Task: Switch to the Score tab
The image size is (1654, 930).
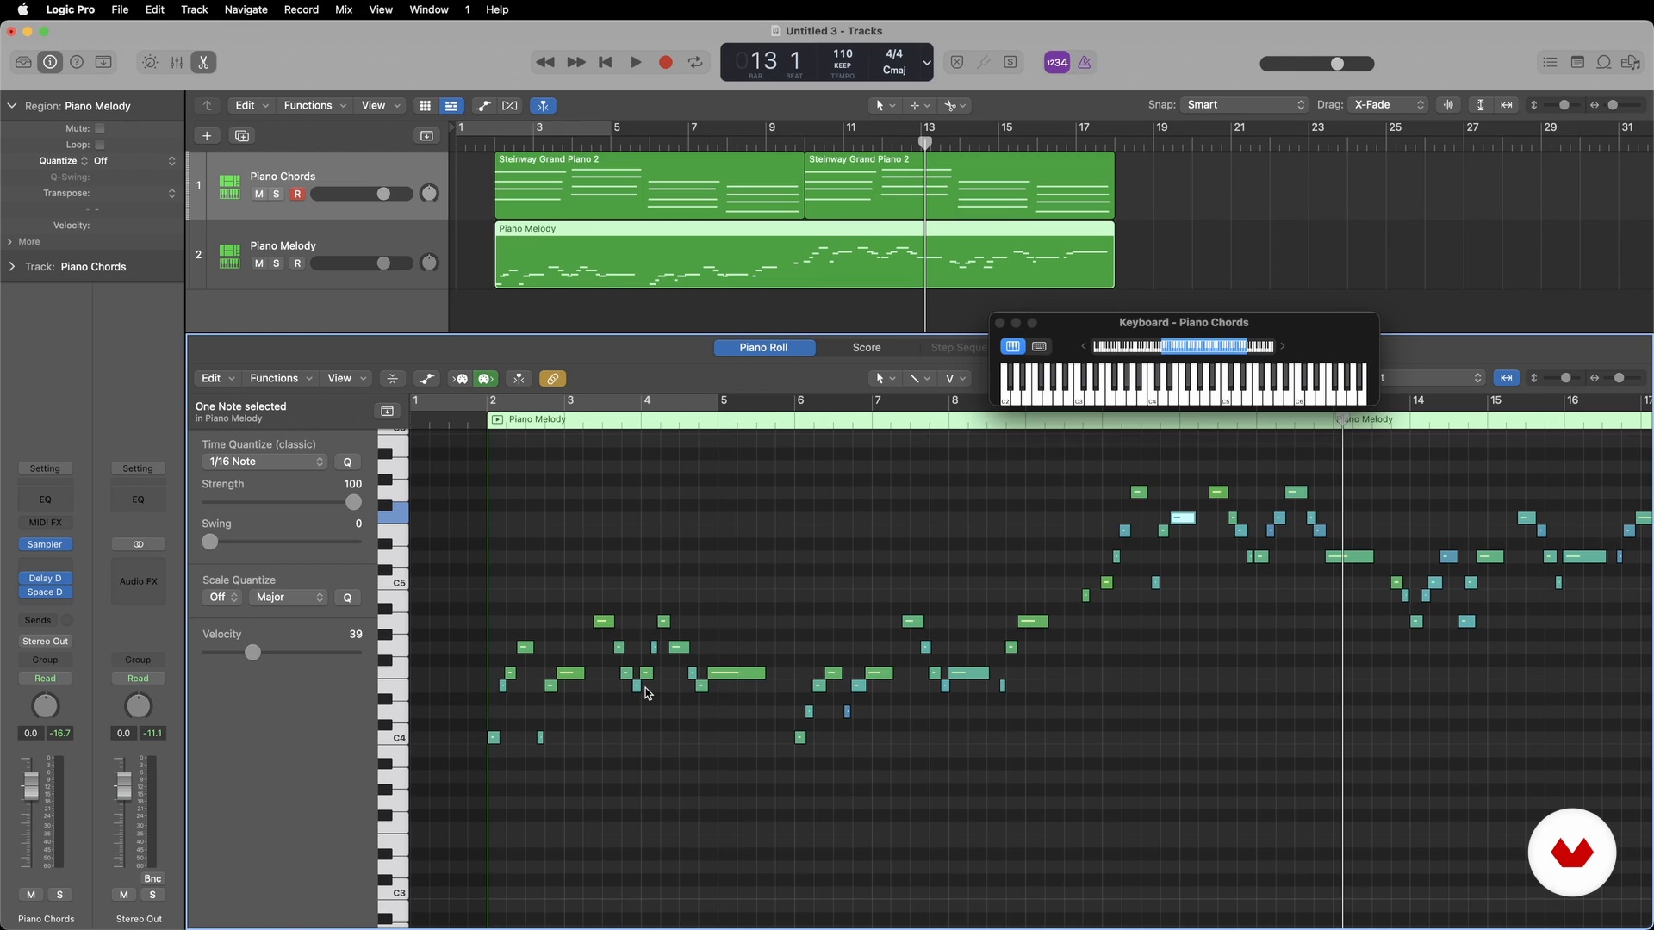Action: click(x=867, y=348)
